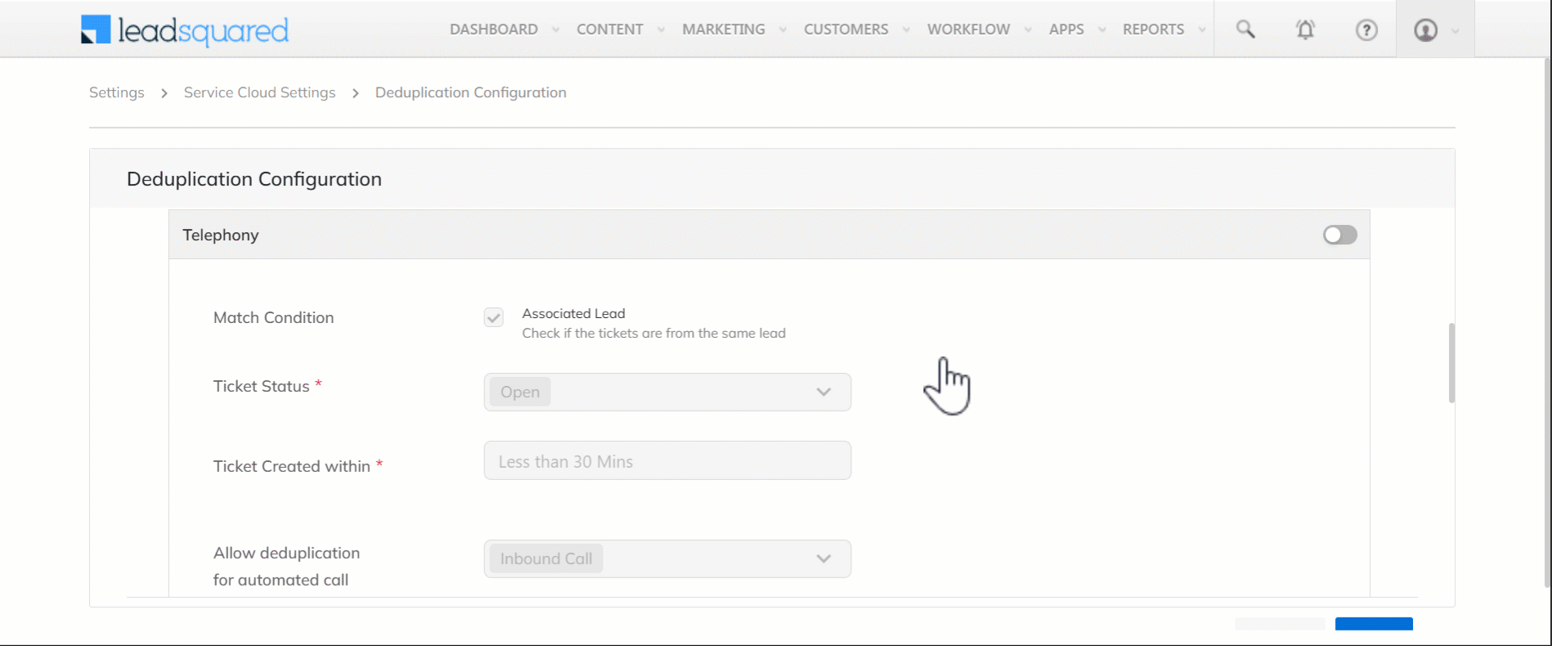
Task: Expand the arrow beside WORKFLOW
Action: (x=1028, y=29)
